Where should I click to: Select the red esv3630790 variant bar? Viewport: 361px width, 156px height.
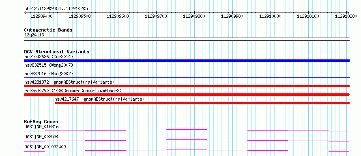187,95
